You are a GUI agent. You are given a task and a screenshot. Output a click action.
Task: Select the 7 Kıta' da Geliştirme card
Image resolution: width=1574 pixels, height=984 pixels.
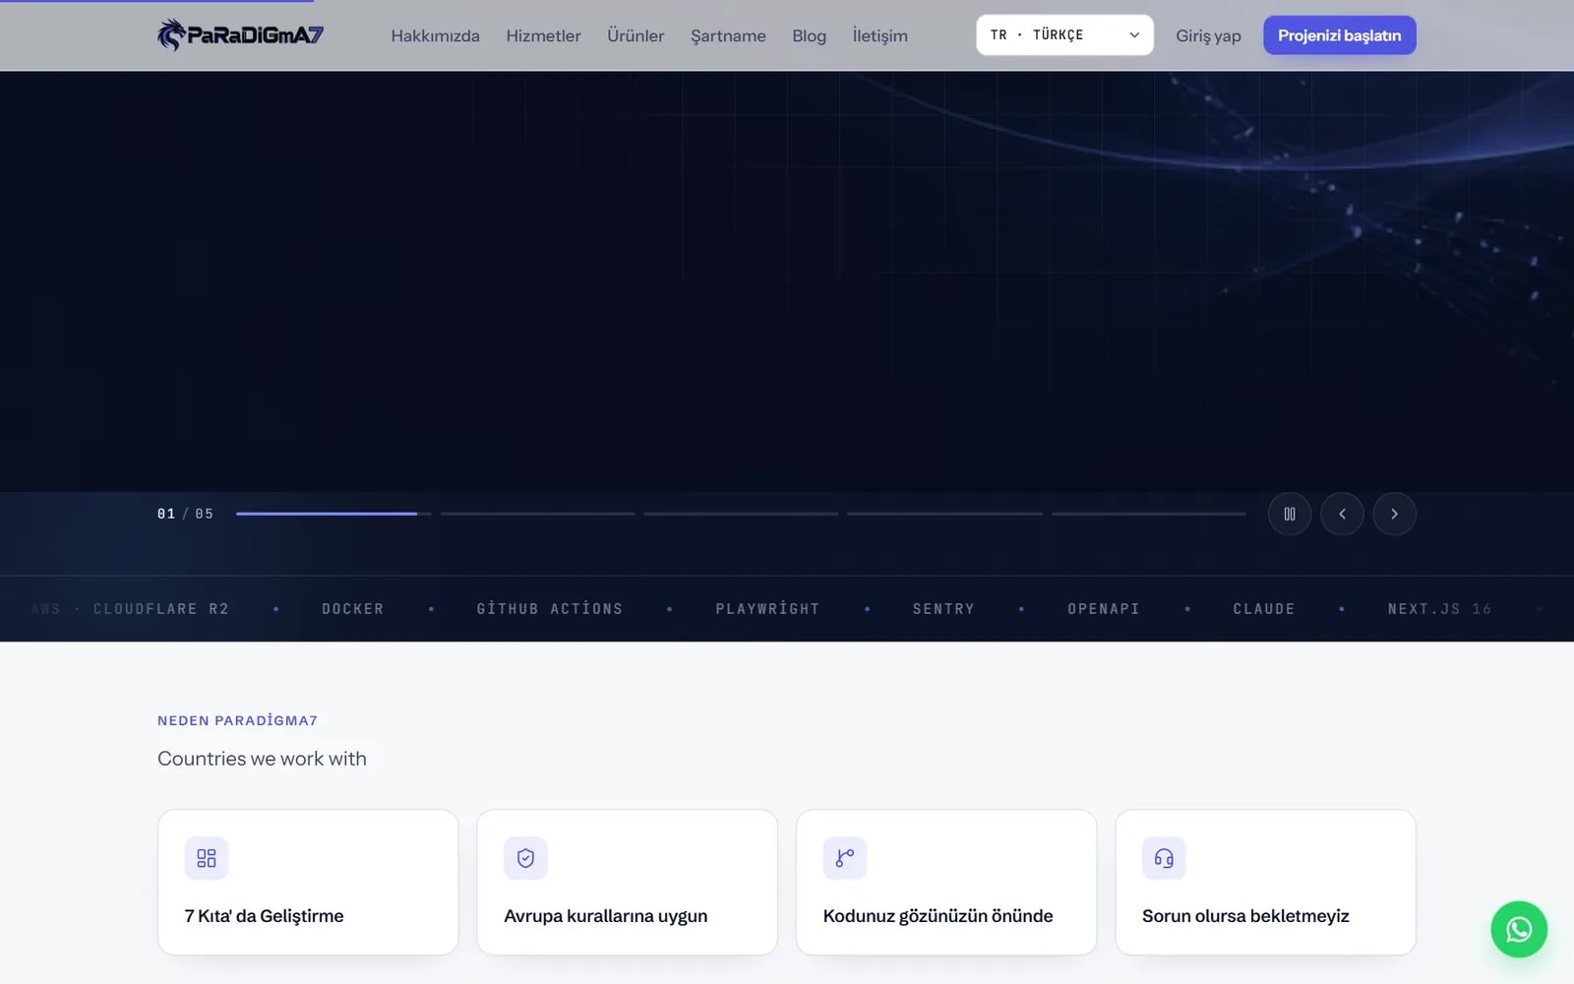[308, 882]
